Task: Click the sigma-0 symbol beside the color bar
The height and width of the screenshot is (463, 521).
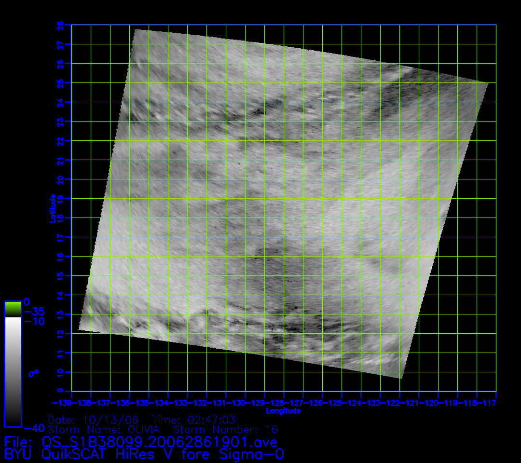Action: (x=36, y=373)
